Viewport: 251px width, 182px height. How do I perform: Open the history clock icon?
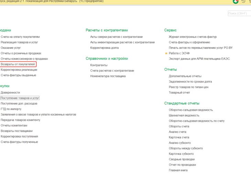point(243,1)
